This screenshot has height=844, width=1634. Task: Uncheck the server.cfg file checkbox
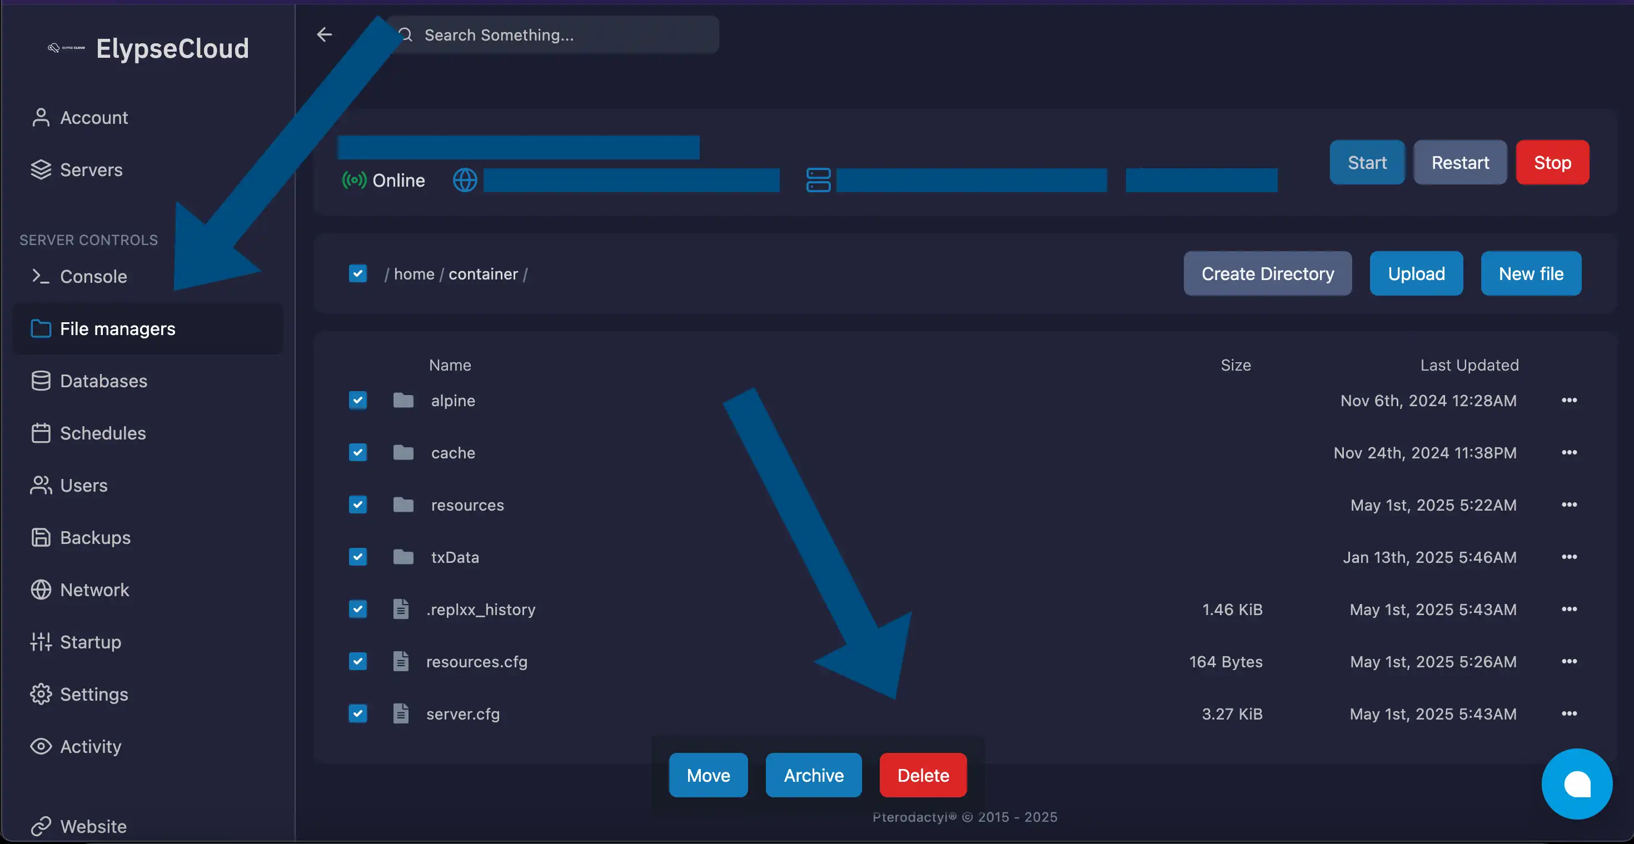pos(358,713)
